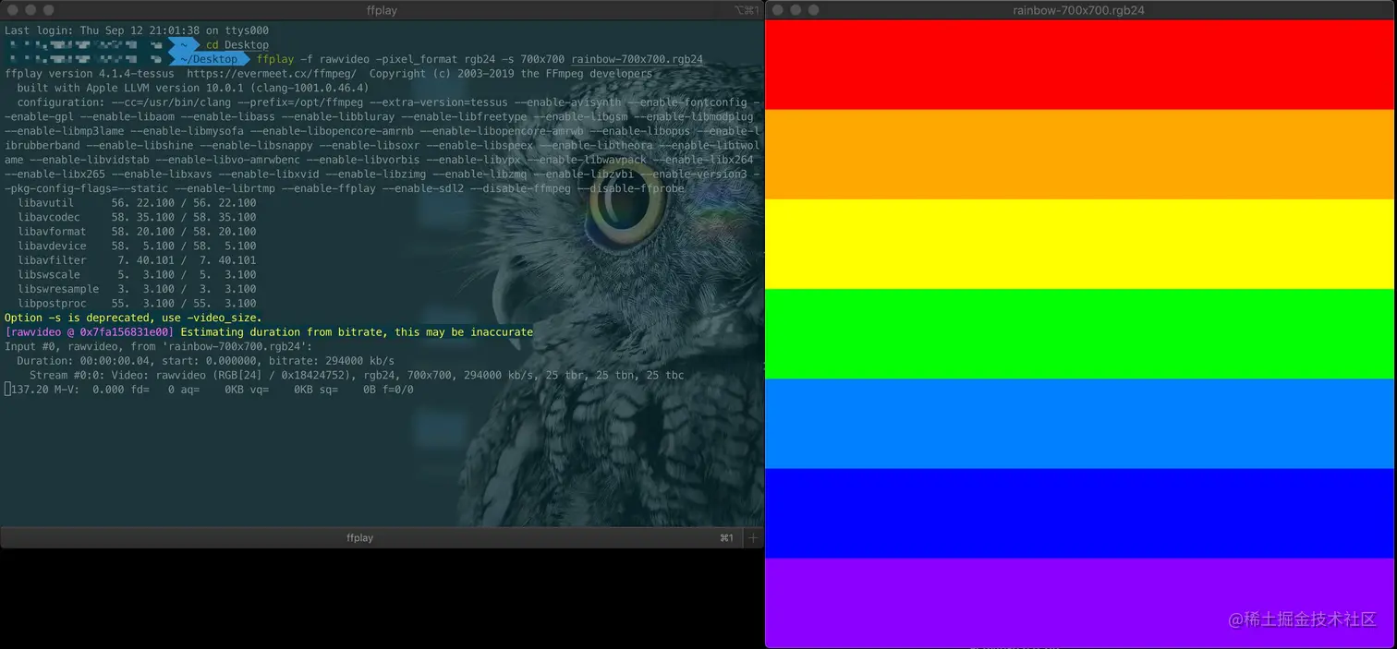
Task: Click the block cursor on the status line
Action: pyautogui.click(x=6, y=389)
